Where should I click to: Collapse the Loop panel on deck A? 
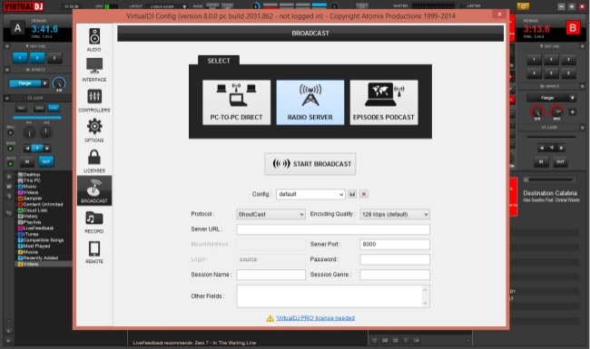6,98
